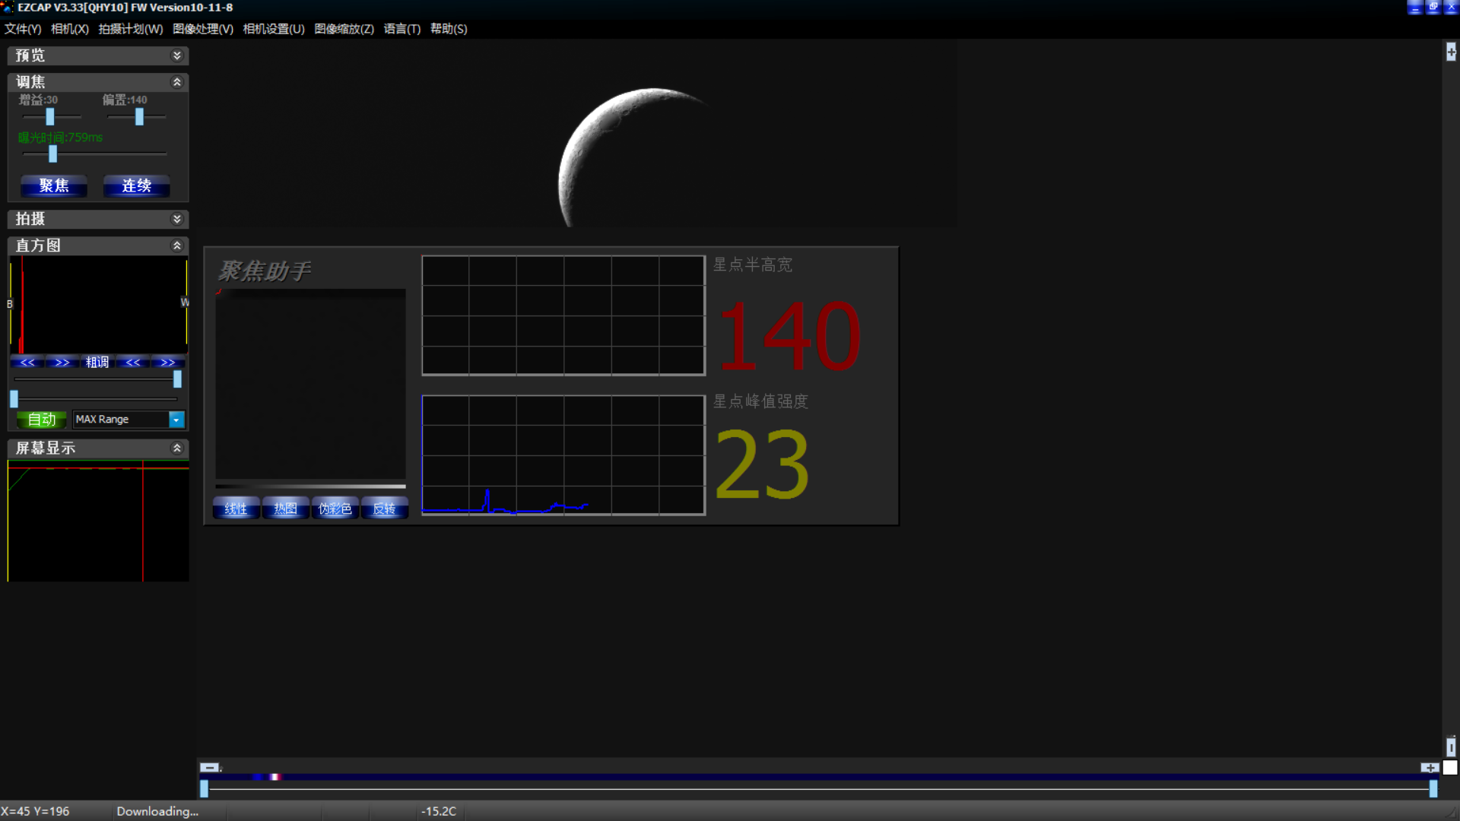
Task: Select 伪彩色 pseudo-color display mode
Action: point(335,509)
